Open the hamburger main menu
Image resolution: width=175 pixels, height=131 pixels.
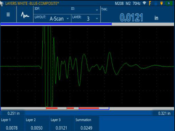8,14
